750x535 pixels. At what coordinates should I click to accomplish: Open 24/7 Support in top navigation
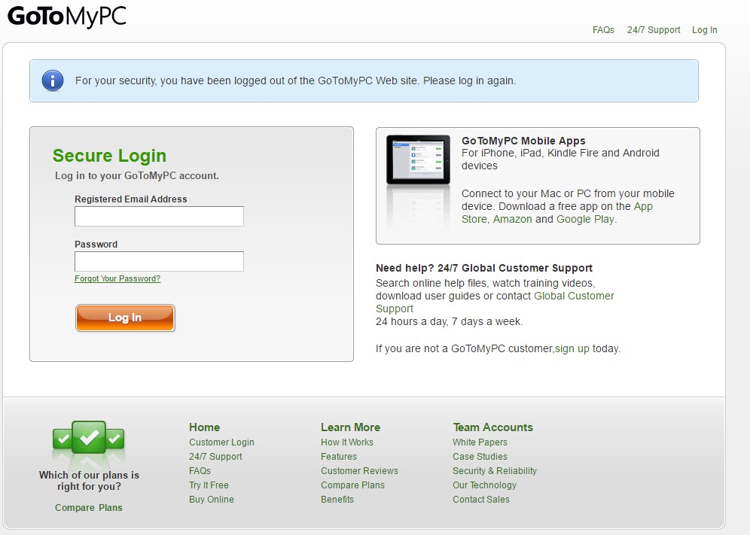pos(654,29)
